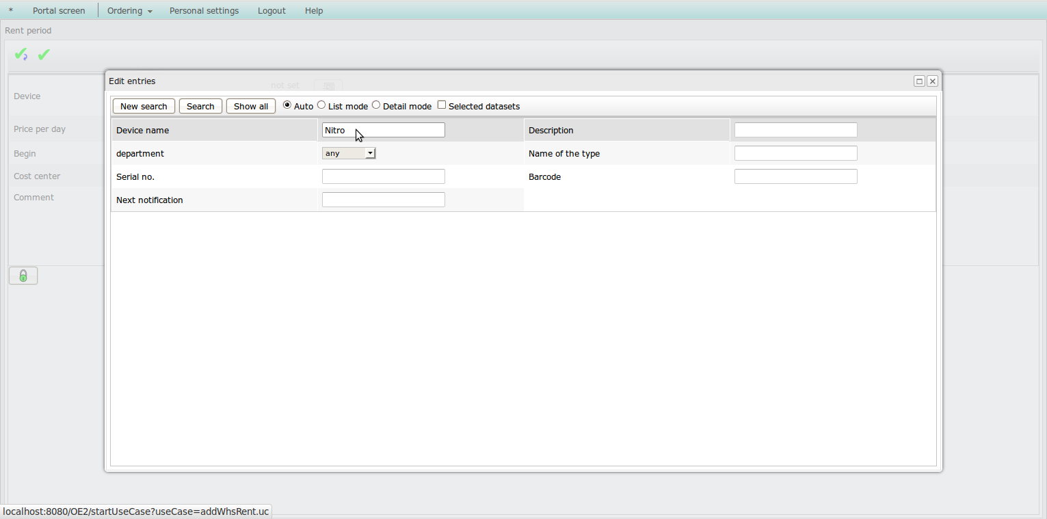Click the green checkmark with refresh arrow icon
Screen dimensions: 1047x519
coord(21,55)
